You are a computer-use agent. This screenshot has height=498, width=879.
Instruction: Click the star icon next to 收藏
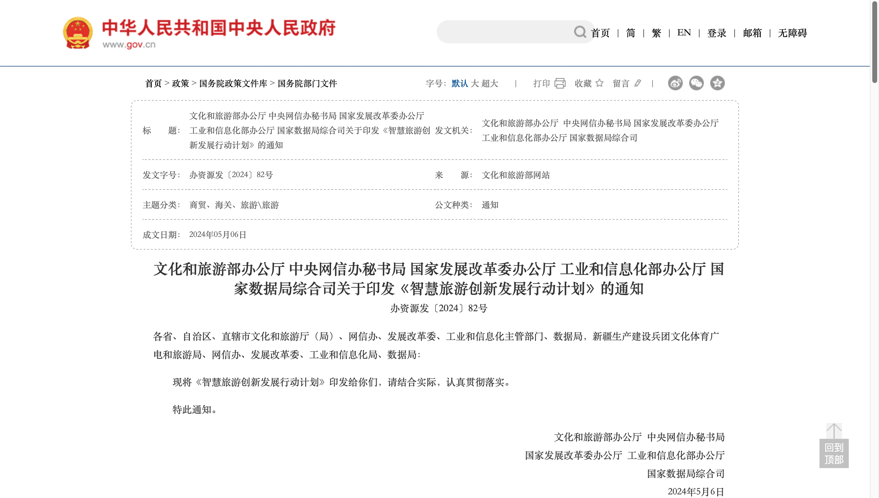point(599,83)
